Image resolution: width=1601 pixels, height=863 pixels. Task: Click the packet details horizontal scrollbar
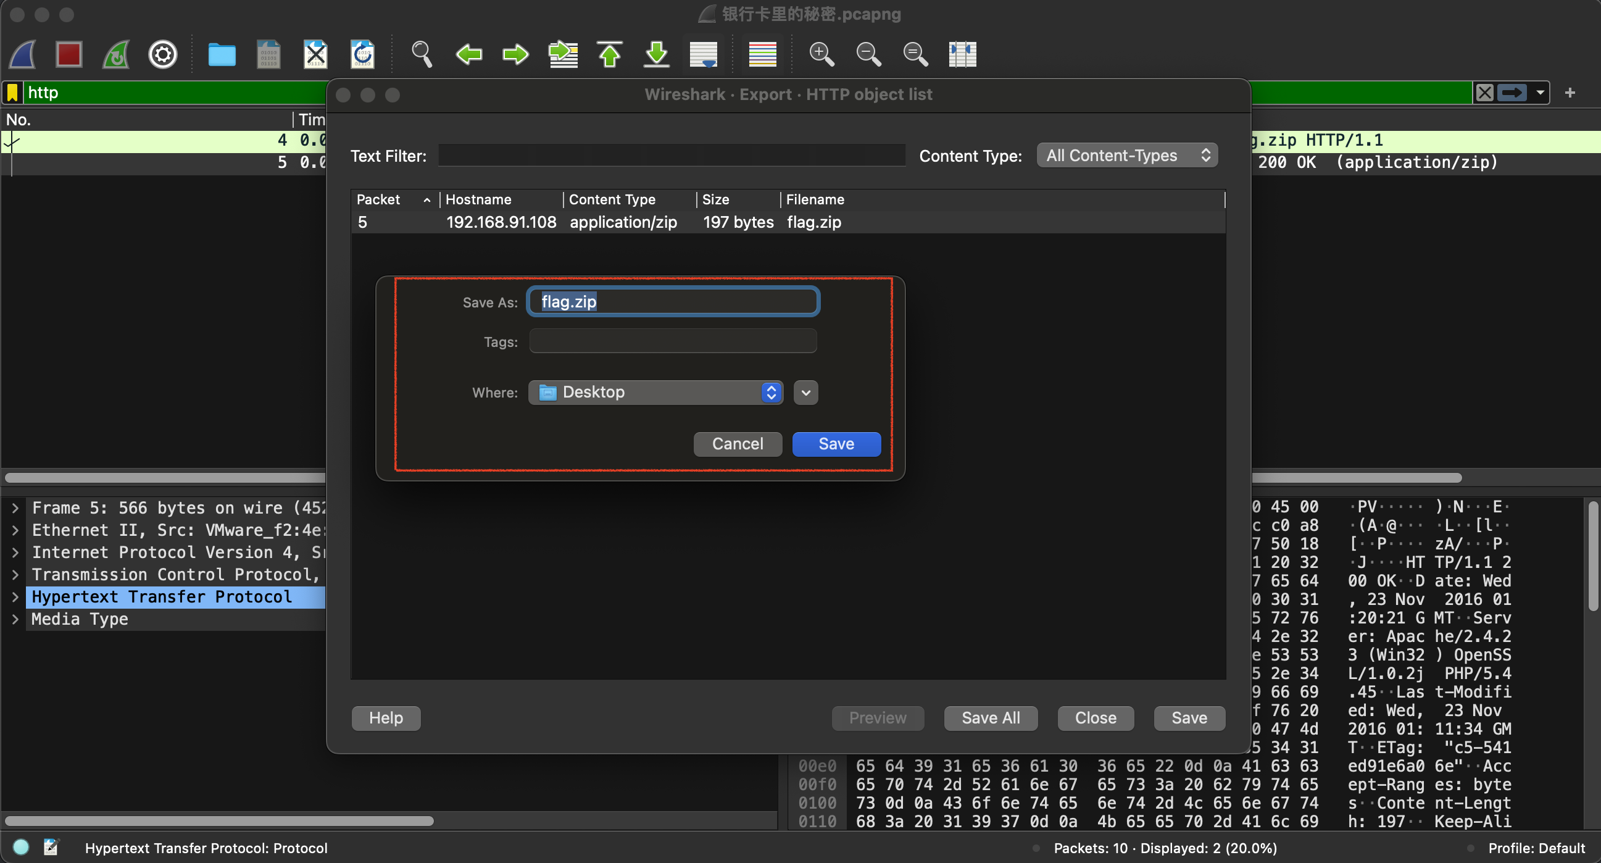pos(219,821)
